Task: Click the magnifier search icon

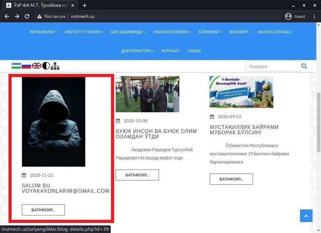Action: [304, 66]
